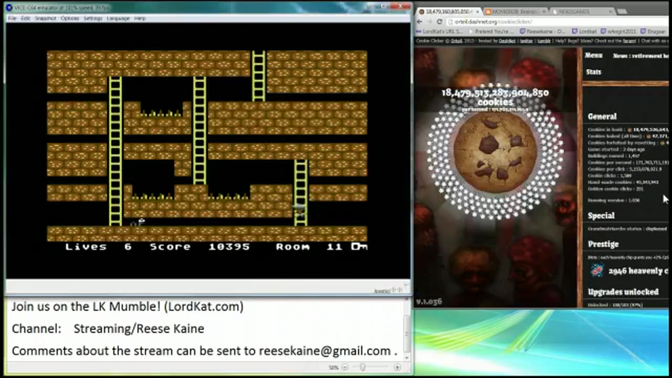The image size is (672, 378).
Task: Click the zoom in plus button
Action: pyautogui.click(x=397, y=367)
